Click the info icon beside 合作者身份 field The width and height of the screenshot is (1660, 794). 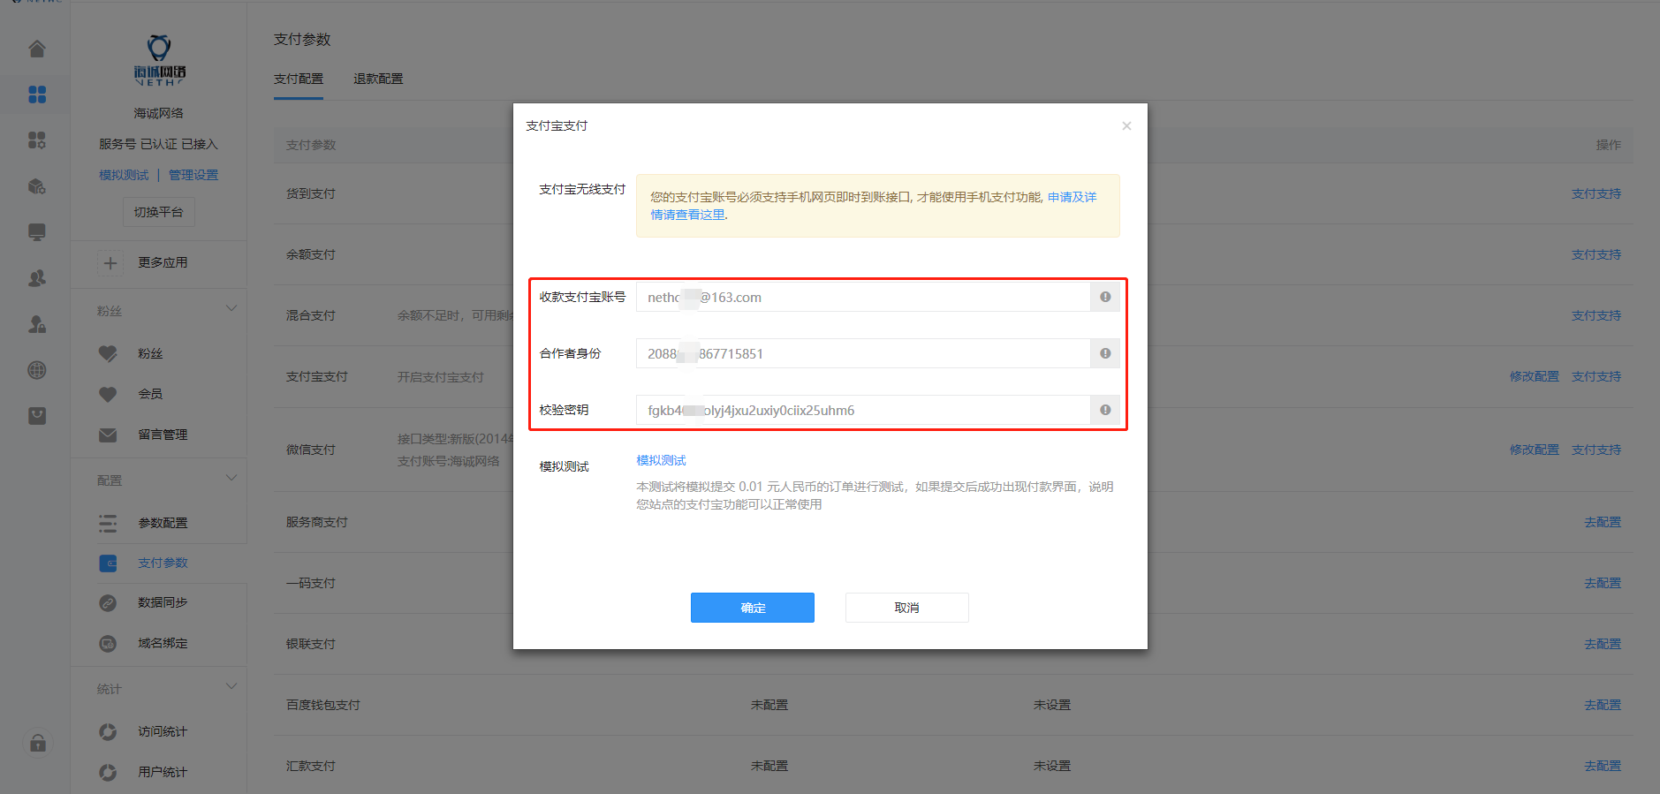[x=1105, y=353]
